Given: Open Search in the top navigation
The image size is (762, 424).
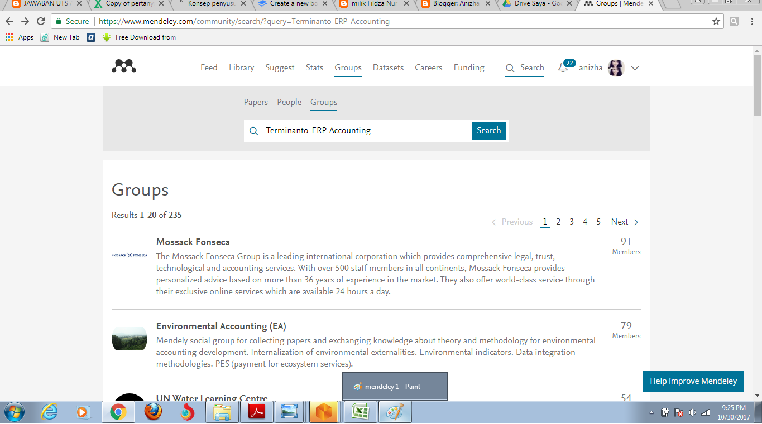Looking at the screenshot, I should click(x=525, y=67).
